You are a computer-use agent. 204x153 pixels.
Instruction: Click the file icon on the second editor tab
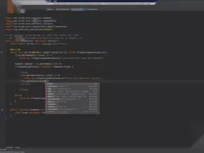pos(57,9)
